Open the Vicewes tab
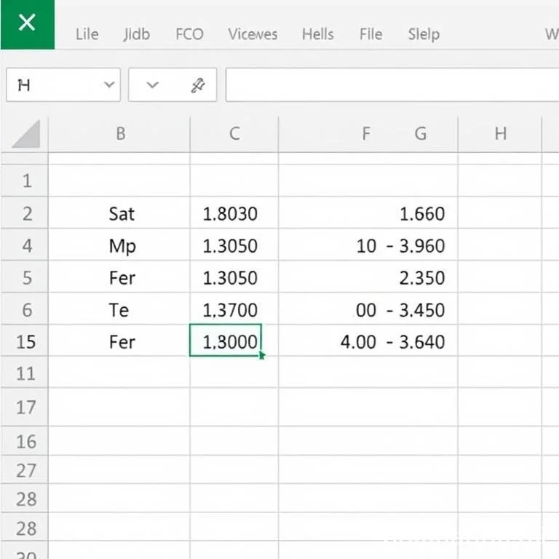 click(252, 34)
